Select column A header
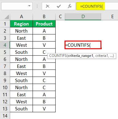This screenshot has height=119, width=118. click(x=22, y=17)
